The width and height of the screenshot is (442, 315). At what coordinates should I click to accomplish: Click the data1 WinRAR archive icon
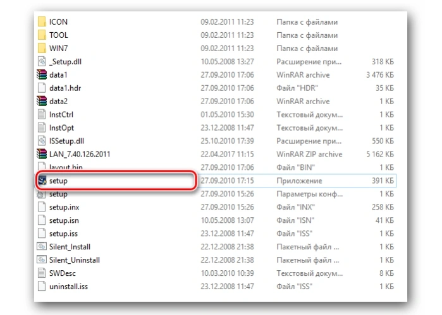pos(42,74)
